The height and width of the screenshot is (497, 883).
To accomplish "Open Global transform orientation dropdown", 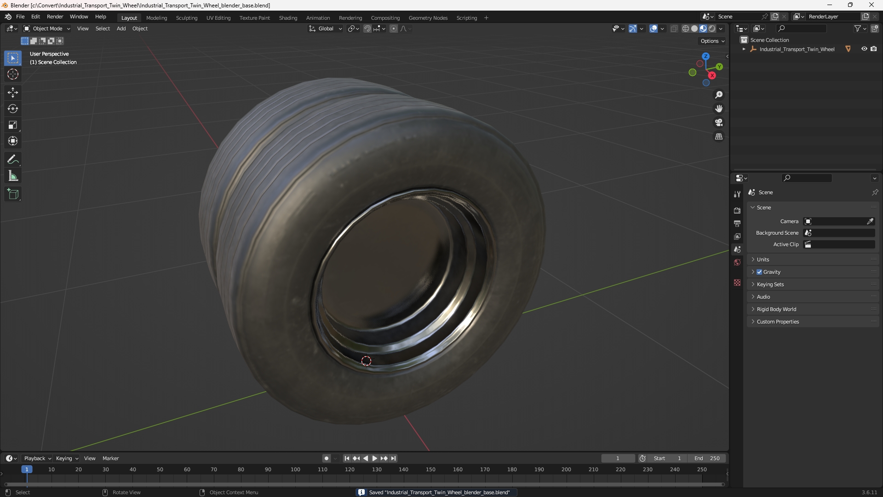I will [x=326, y=29].
